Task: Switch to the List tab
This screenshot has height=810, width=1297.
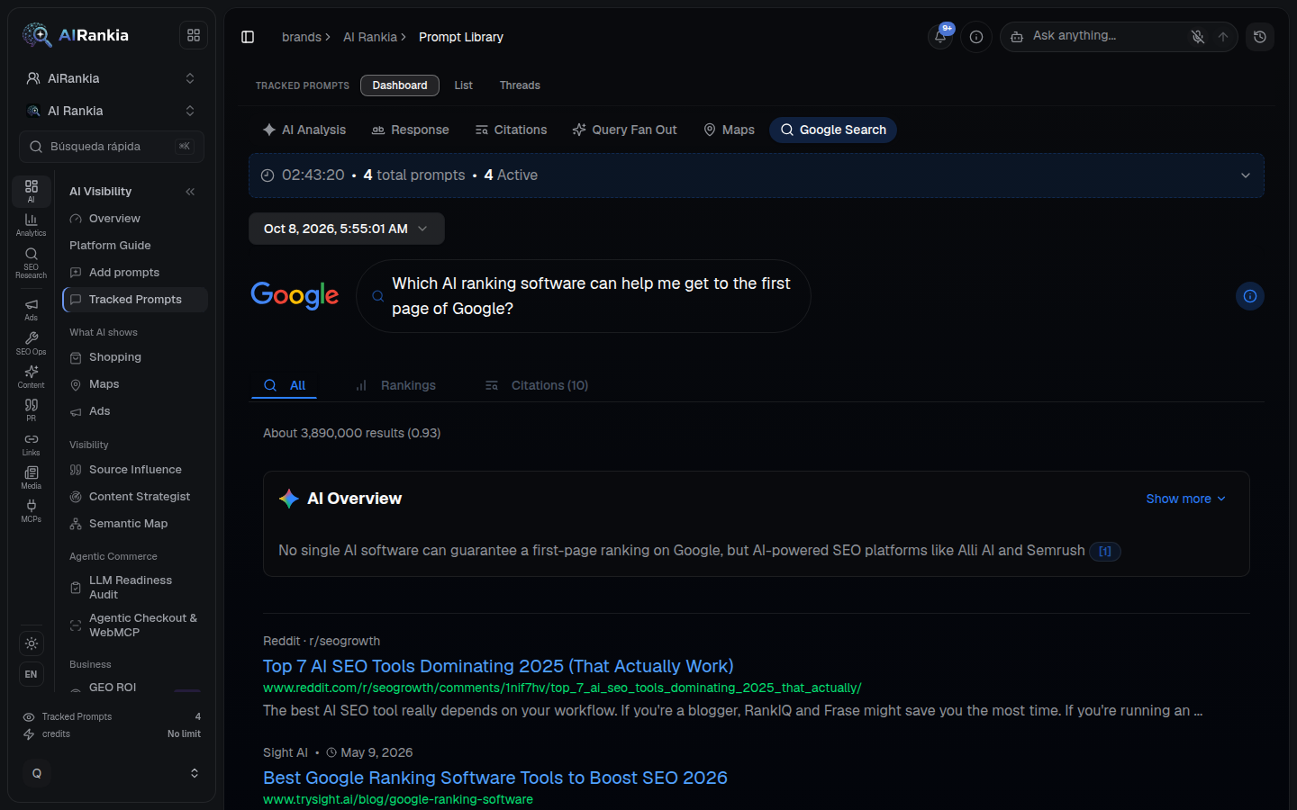Action: click(464, 85)
